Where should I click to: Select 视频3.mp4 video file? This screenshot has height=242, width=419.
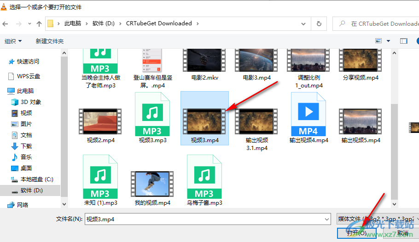pos(205,118)
